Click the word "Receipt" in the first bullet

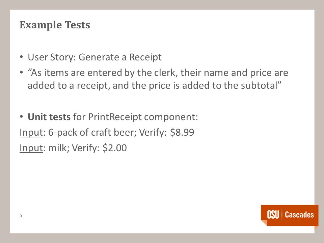(x=145, y=57)
